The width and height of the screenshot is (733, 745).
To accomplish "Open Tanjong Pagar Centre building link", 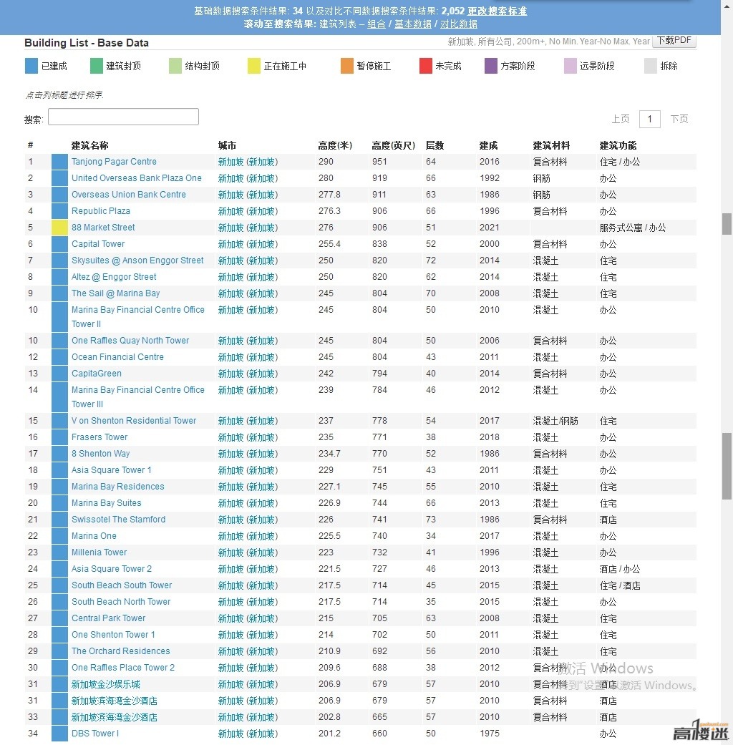I will click(x=114, y=162).
